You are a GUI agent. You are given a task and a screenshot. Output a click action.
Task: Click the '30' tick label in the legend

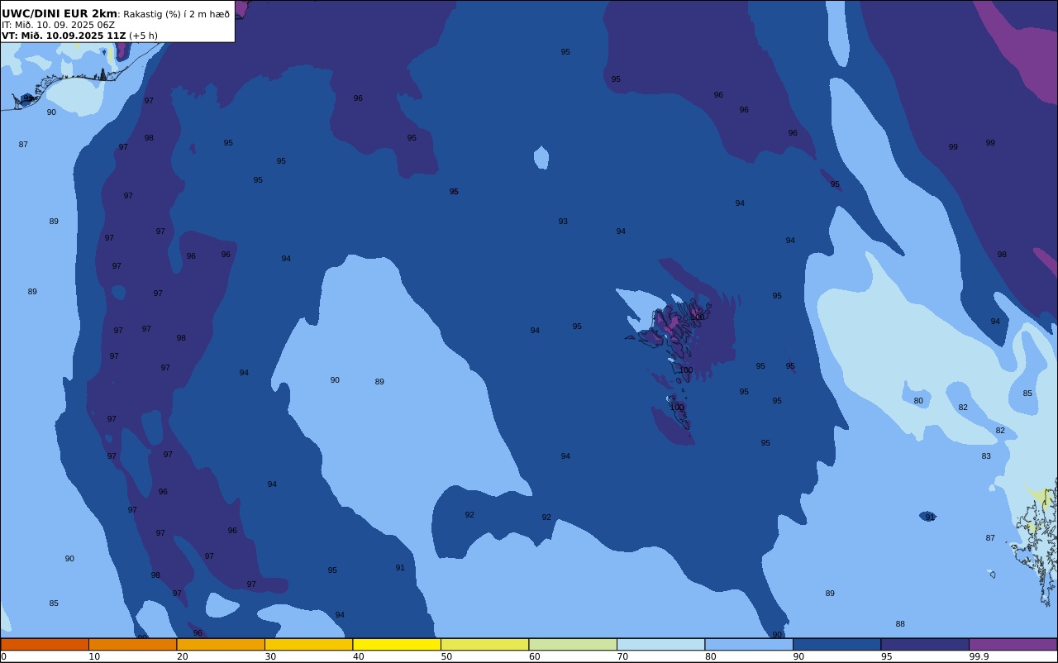click(x=270, y=656)
